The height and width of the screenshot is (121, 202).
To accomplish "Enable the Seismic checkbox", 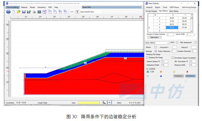I will [x=156, y=47].
